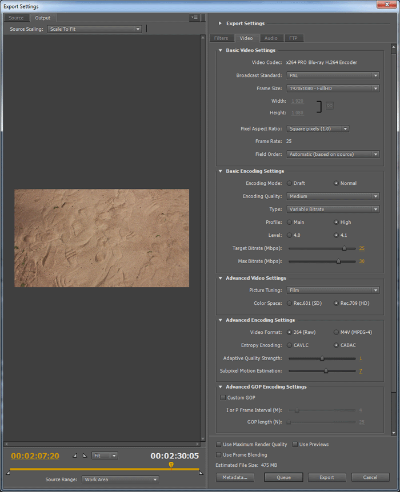Click the Adaptive Quality Strength slider handle
The image size is (400, 492).
(322, 358)
